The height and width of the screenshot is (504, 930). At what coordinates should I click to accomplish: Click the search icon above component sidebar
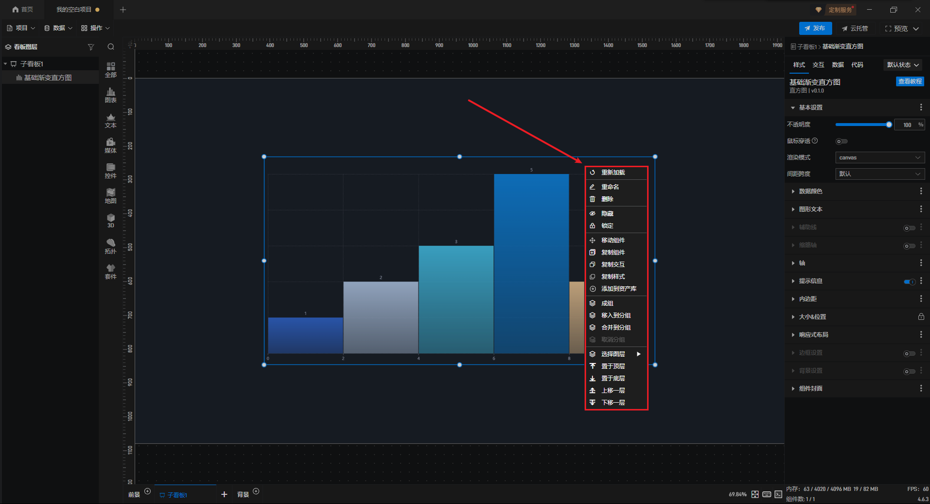click(x=111, y=47)
